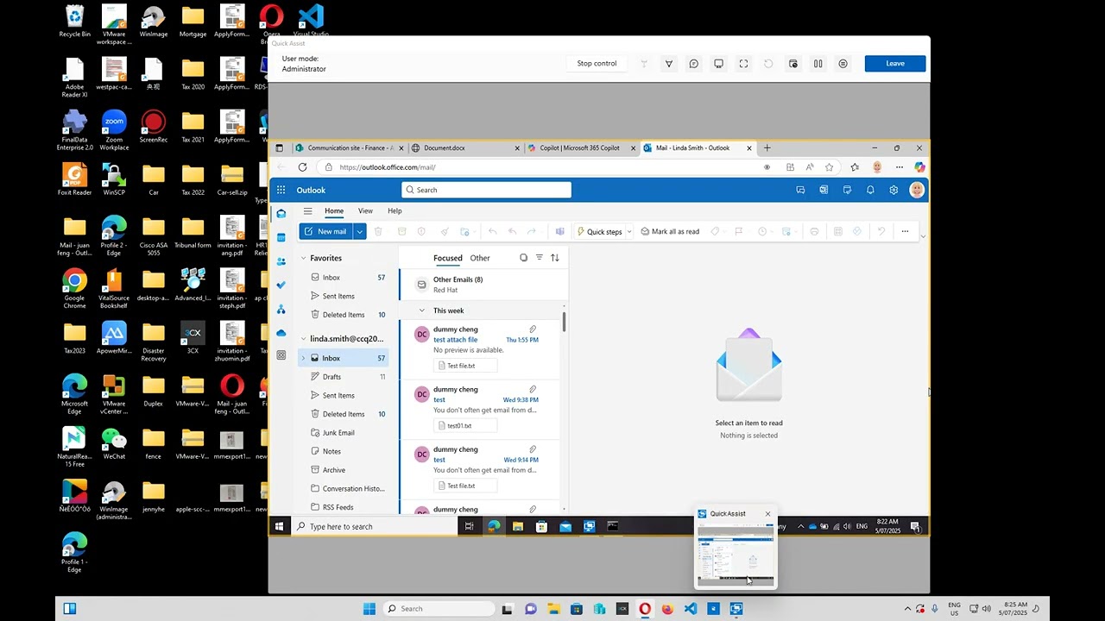
Task: Collapse the Favorites folder group
Action: (303, 258)
